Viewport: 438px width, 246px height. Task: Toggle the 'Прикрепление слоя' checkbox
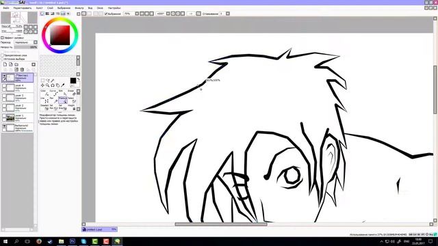pos(2,55)
